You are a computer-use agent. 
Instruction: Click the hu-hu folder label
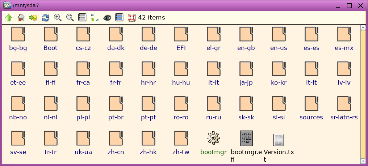click(181, 83)
